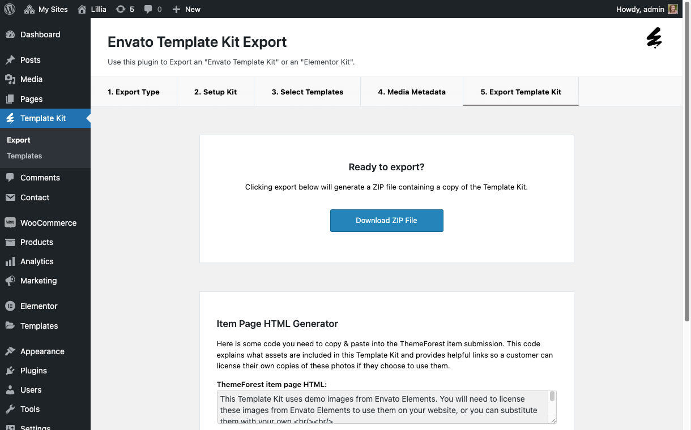The image size is (691, 430).
Task: Click the Contact envelope icon
Action: point(10,197)
